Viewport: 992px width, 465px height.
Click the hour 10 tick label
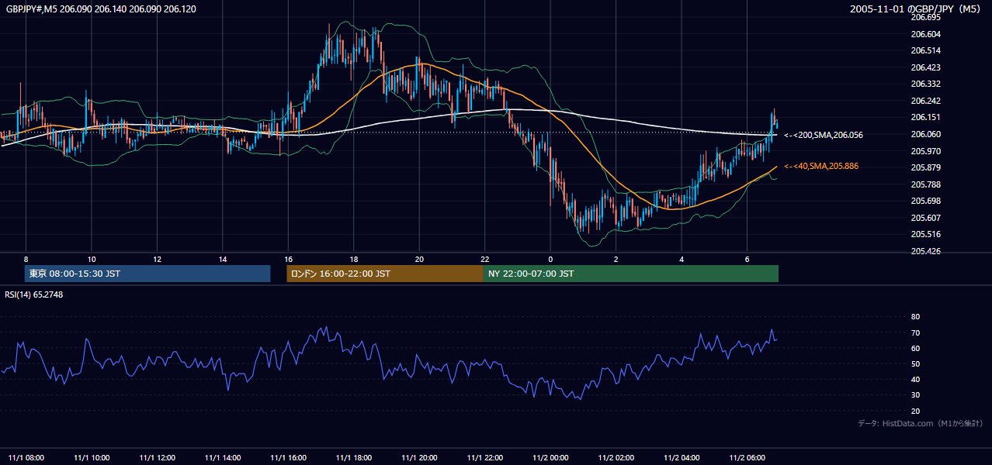(91, 259)
